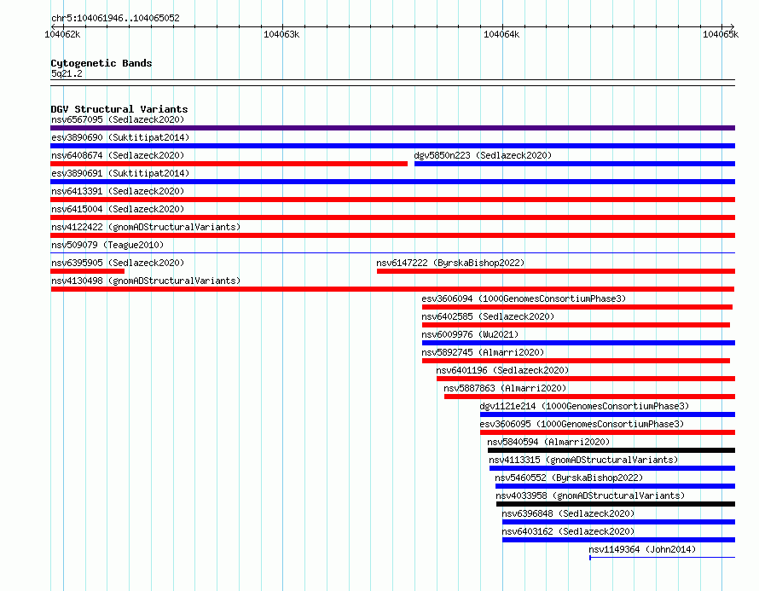Open nsv509079 (Teague2010) label

pyautogui.click(x=107, y=245)
